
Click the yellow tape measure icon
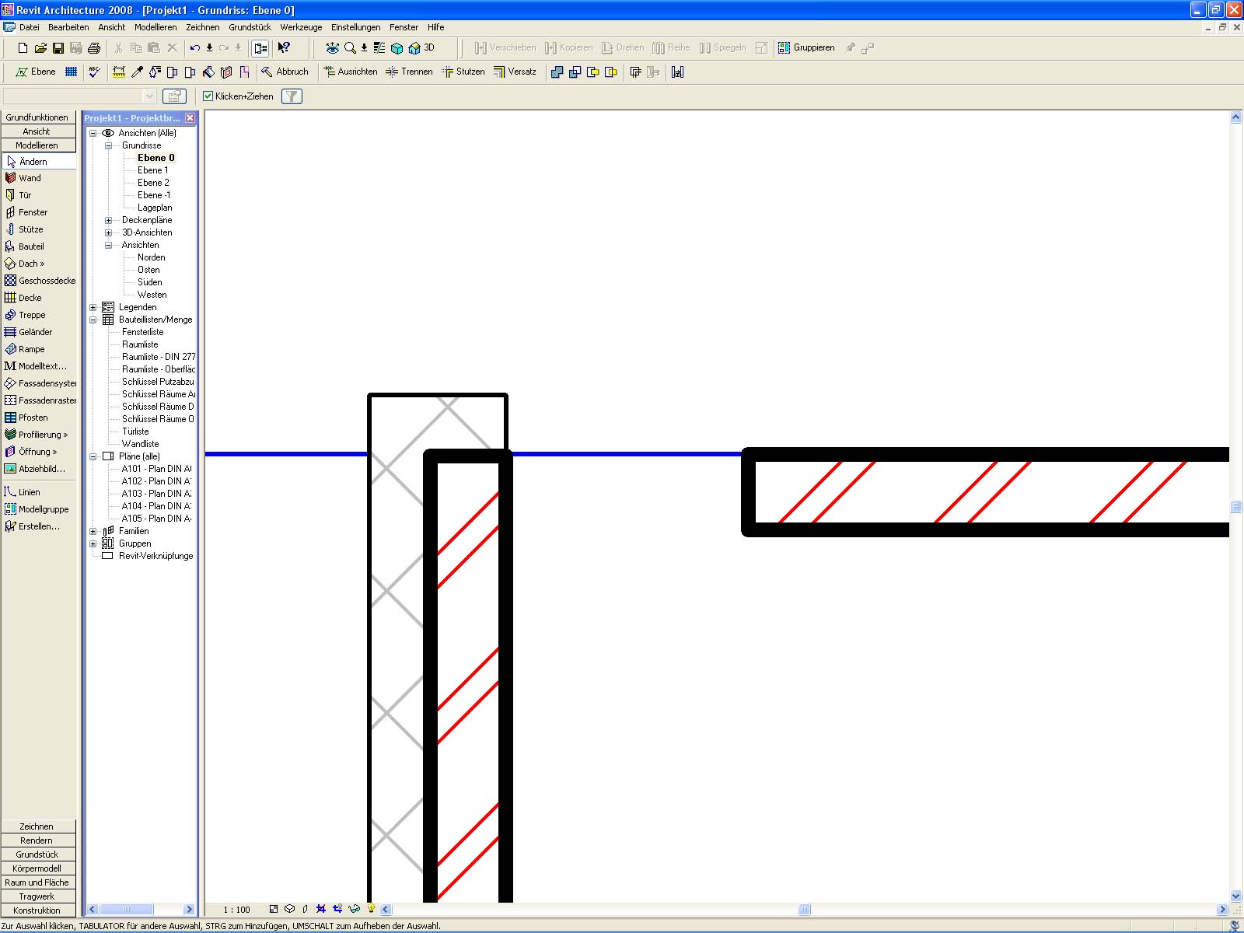pos(119,72)
